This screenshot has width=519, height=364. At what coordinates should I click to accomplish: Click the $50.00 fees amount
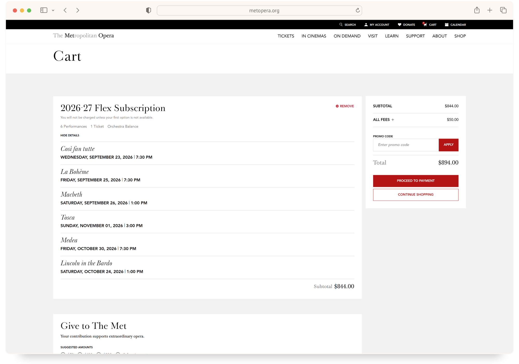point(453,120)
